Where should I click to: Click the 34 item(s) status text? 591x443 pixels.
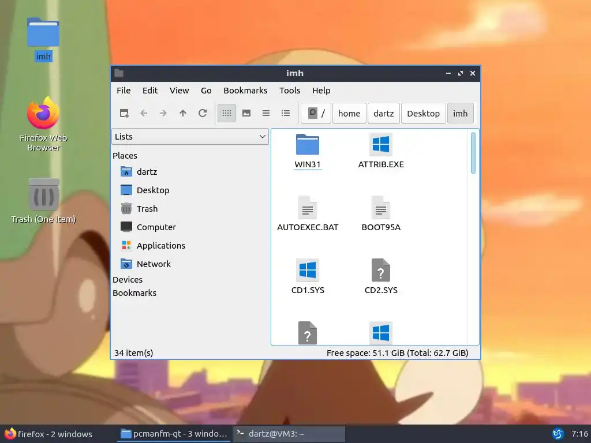coord(134,353)
